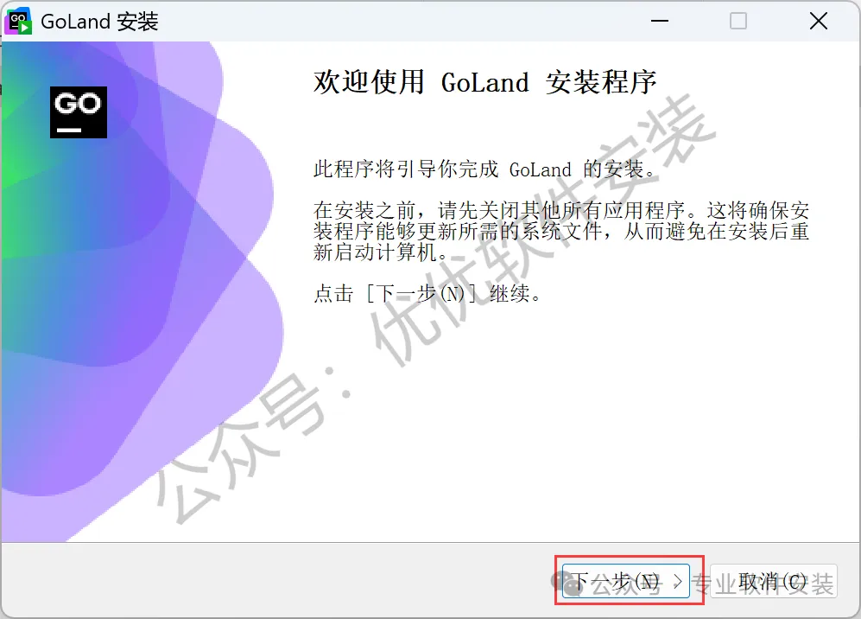Click the GoLand icon in title bar
Screen dimensions: 861x619
pos(18,22)
